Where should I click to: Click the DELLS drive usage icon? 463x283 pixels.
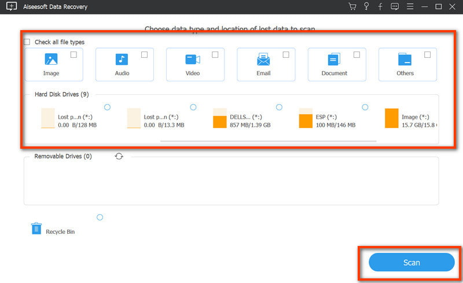tap(220, 118)
